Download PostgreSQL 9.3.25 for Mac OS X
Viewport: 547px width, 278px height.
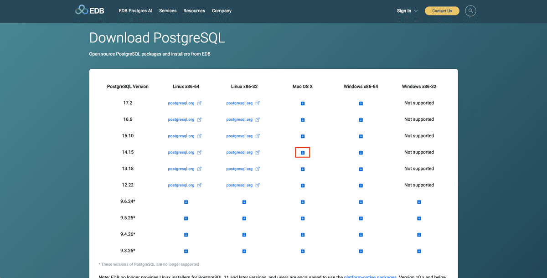click(303, 251)
